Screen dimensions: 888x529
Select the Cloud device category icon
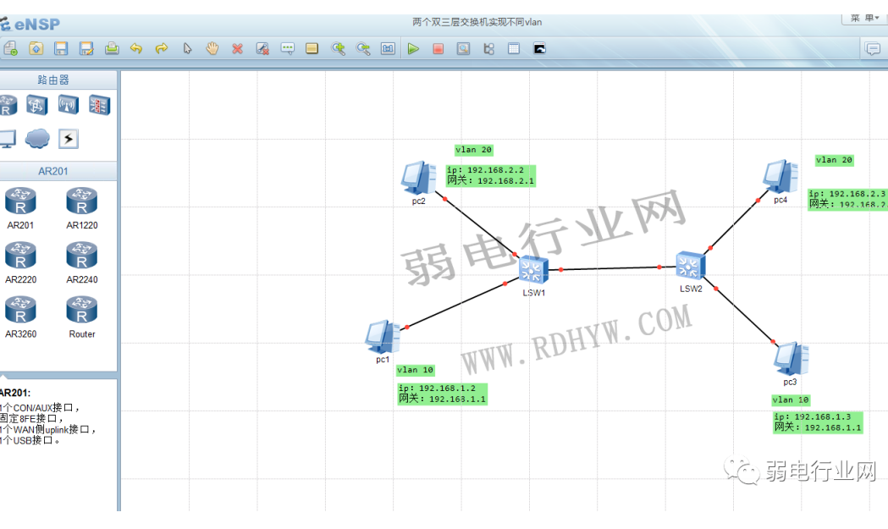click(37, 138)
